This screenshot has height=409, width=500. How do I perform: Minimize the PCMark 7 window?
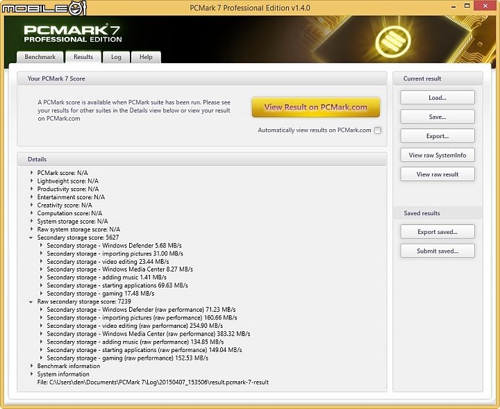point(453,6)
